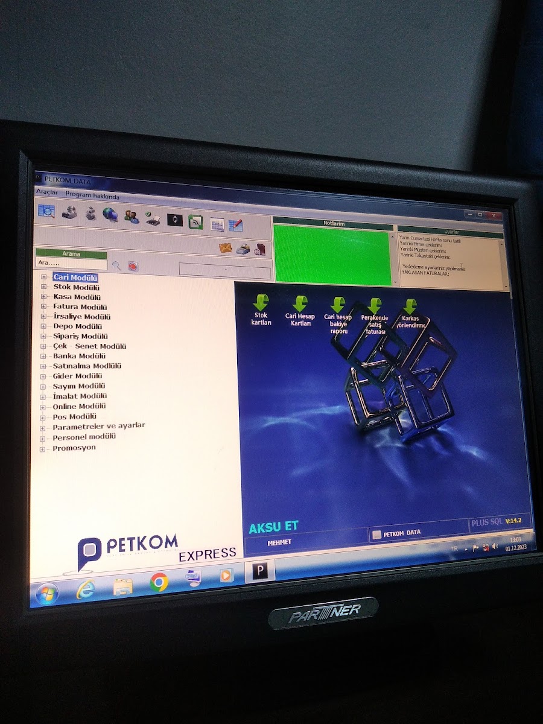Select Promosyon in the tree
The height and width of the screenshot is (724, 543).
(x=74, y=448)
